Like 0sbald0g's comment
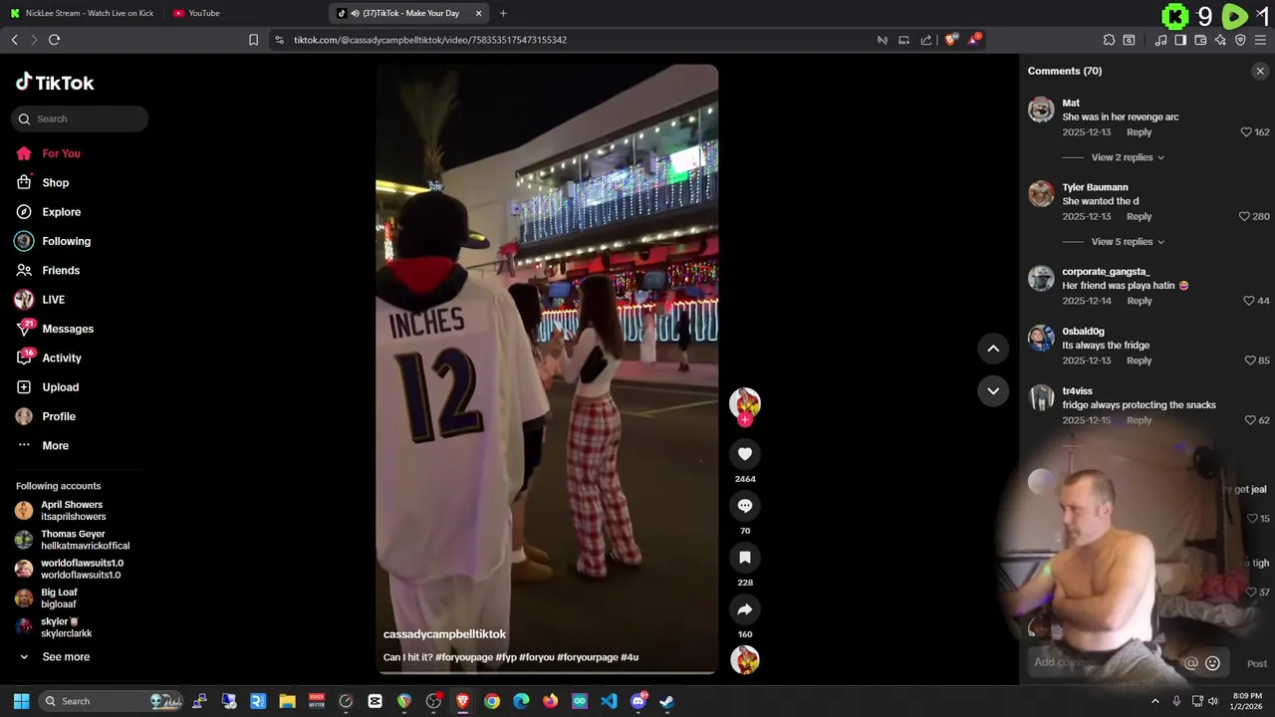 point(1250,360)
